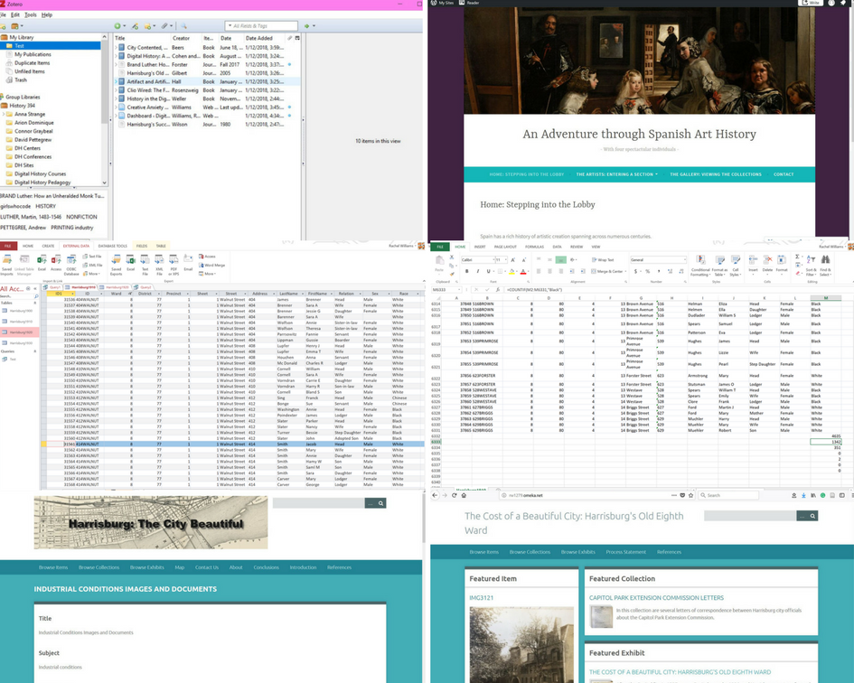Open the FORMULAS tab in Excel
Viewport: 854px width, 683px height.
(x=534, y=247)
